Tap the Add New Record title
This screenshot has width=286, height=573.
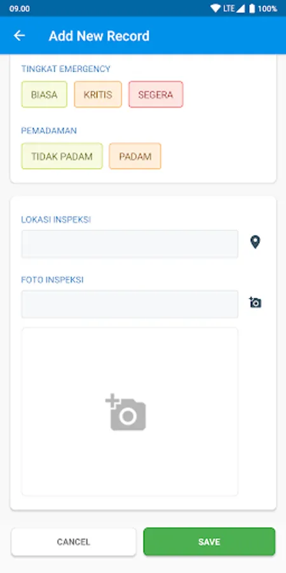tap(99, 36)
